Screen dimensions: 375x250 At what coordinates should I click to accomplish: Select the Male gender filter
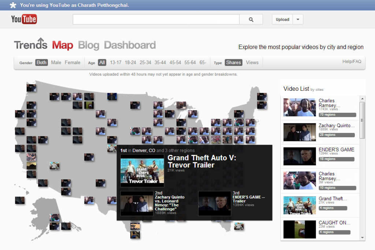56,62
